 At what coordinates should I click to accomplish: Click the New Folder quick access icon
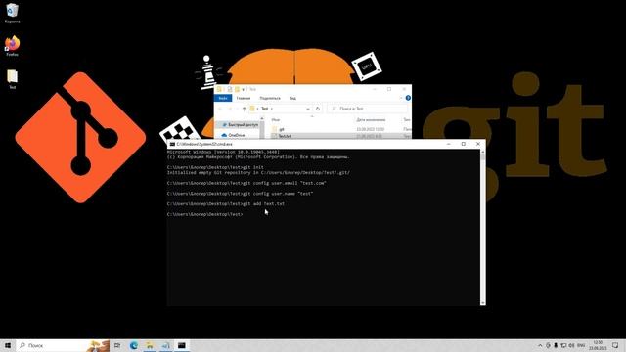(x=237, y=89)
